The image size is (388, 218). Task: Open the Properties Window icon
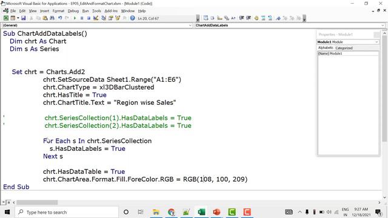[x=110, y=18]
